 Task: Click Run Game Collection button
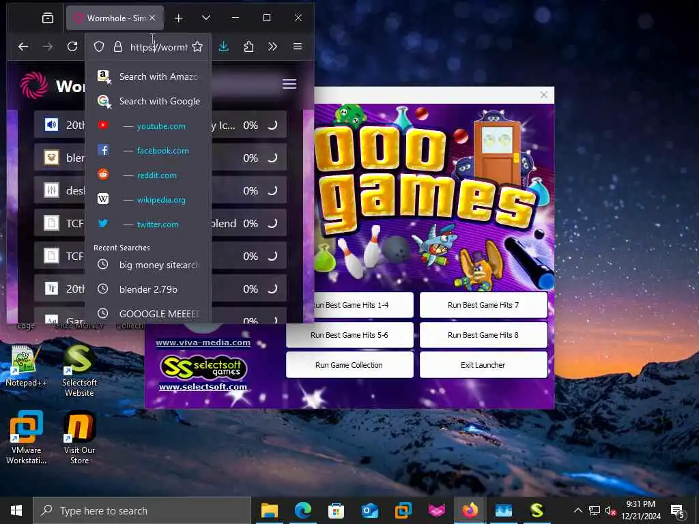[349, 365]
